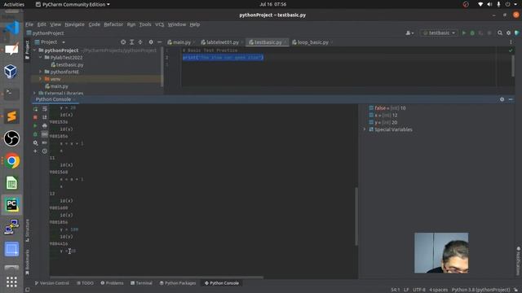The image size is (522, 293).
Task: Switch to loop_basic.py editor tab
Action: [312, 42]
